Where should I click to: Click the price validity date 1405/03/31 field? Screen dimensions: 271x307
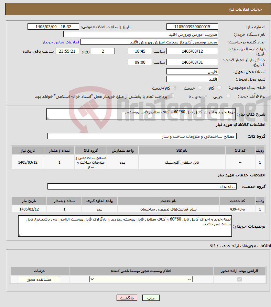tap(192, 62)
